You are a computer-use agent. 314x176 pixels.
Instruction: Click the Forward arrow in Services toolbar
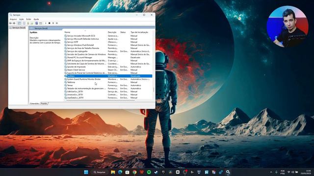[14, 23]
